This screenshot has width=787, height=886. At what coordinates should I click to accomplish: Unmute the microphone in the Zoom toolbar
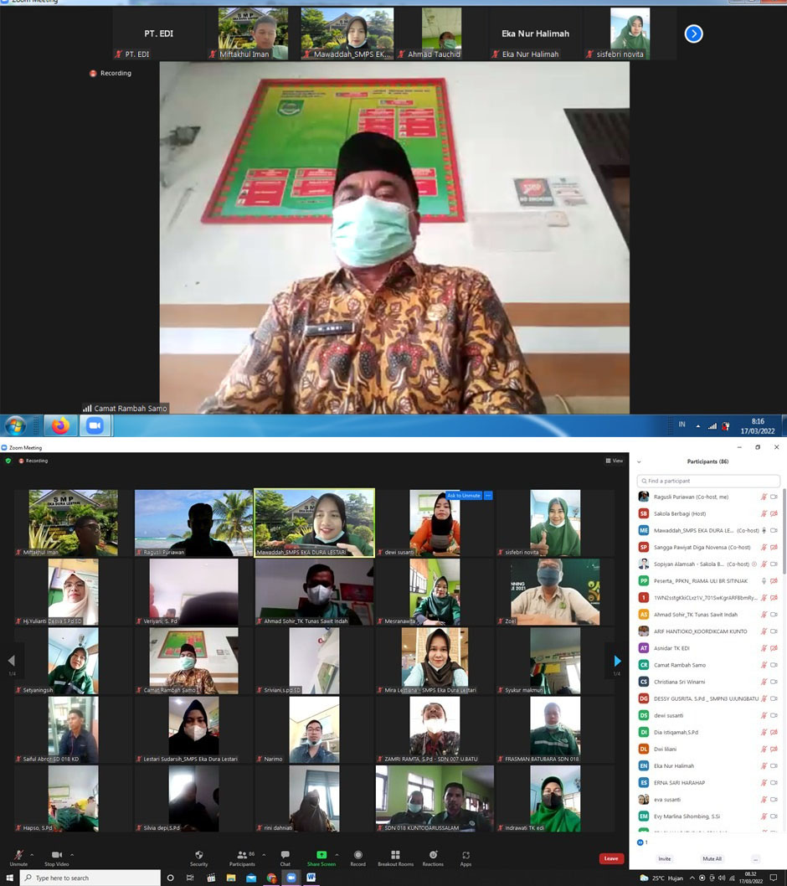pyautogui.click(x=18, y=858)
